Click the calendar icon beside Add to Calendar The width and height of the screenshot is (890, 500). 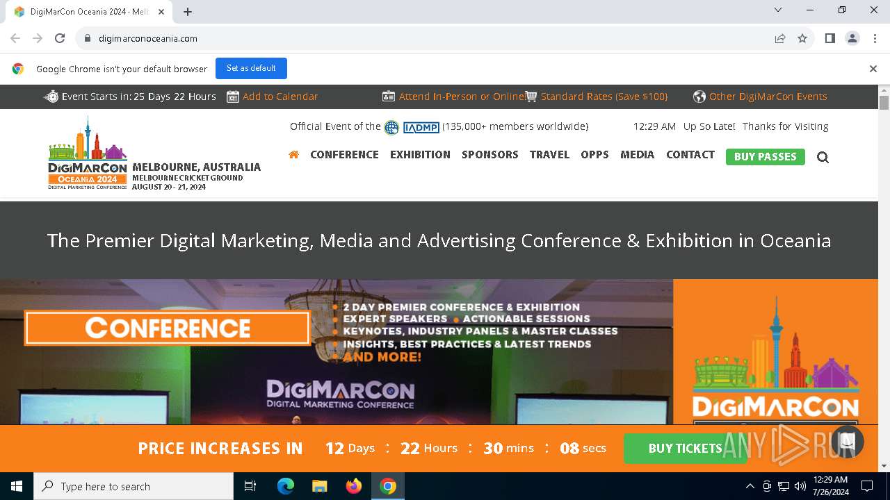click(x=233, y=97)
